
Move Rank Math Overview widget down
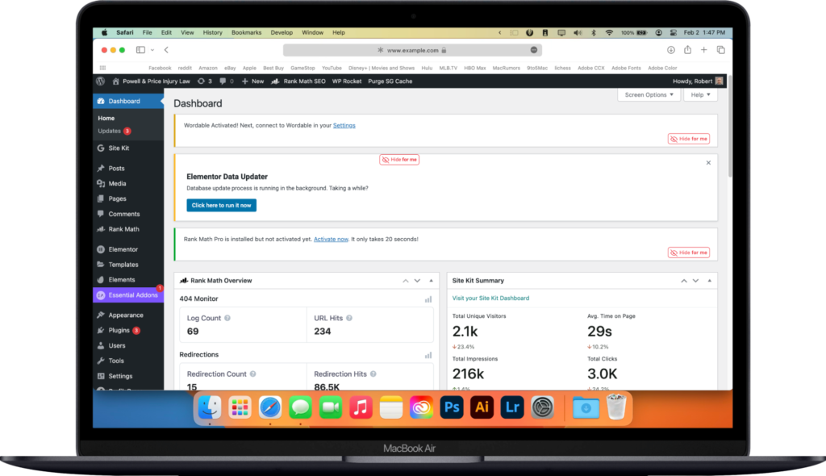[417, 281]
